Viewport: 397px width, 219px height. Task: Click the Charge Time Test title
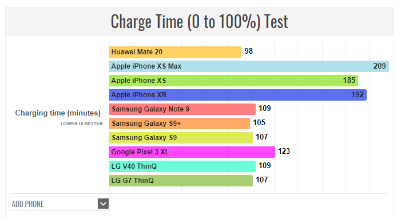(199, 22)
